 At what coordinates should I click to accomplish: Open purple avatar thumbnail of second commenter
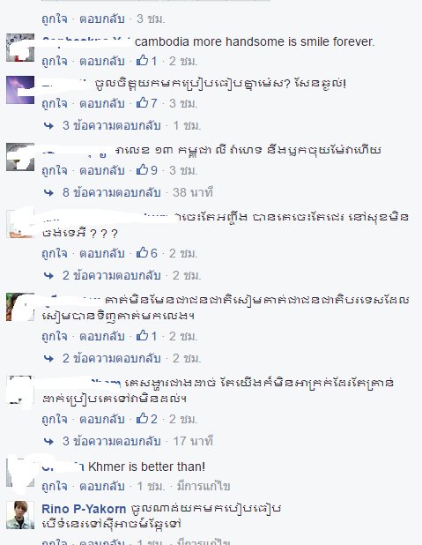[x=20, y=90]
